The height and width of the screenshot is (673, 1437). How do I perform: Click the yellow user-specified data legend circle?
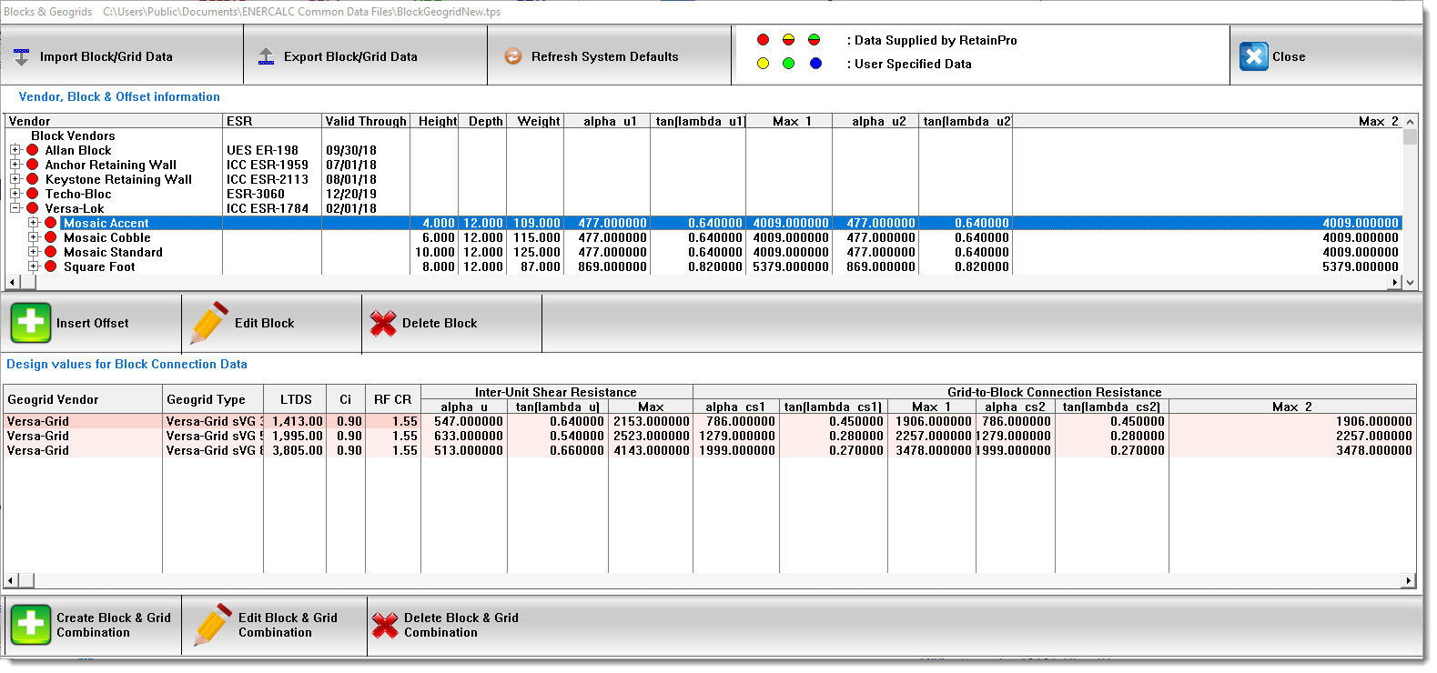click(763, 64)
